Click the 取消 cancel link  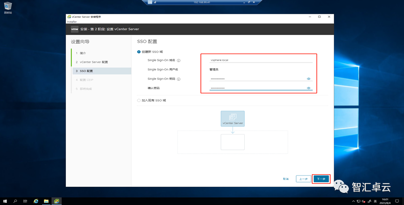click(286, 179)
